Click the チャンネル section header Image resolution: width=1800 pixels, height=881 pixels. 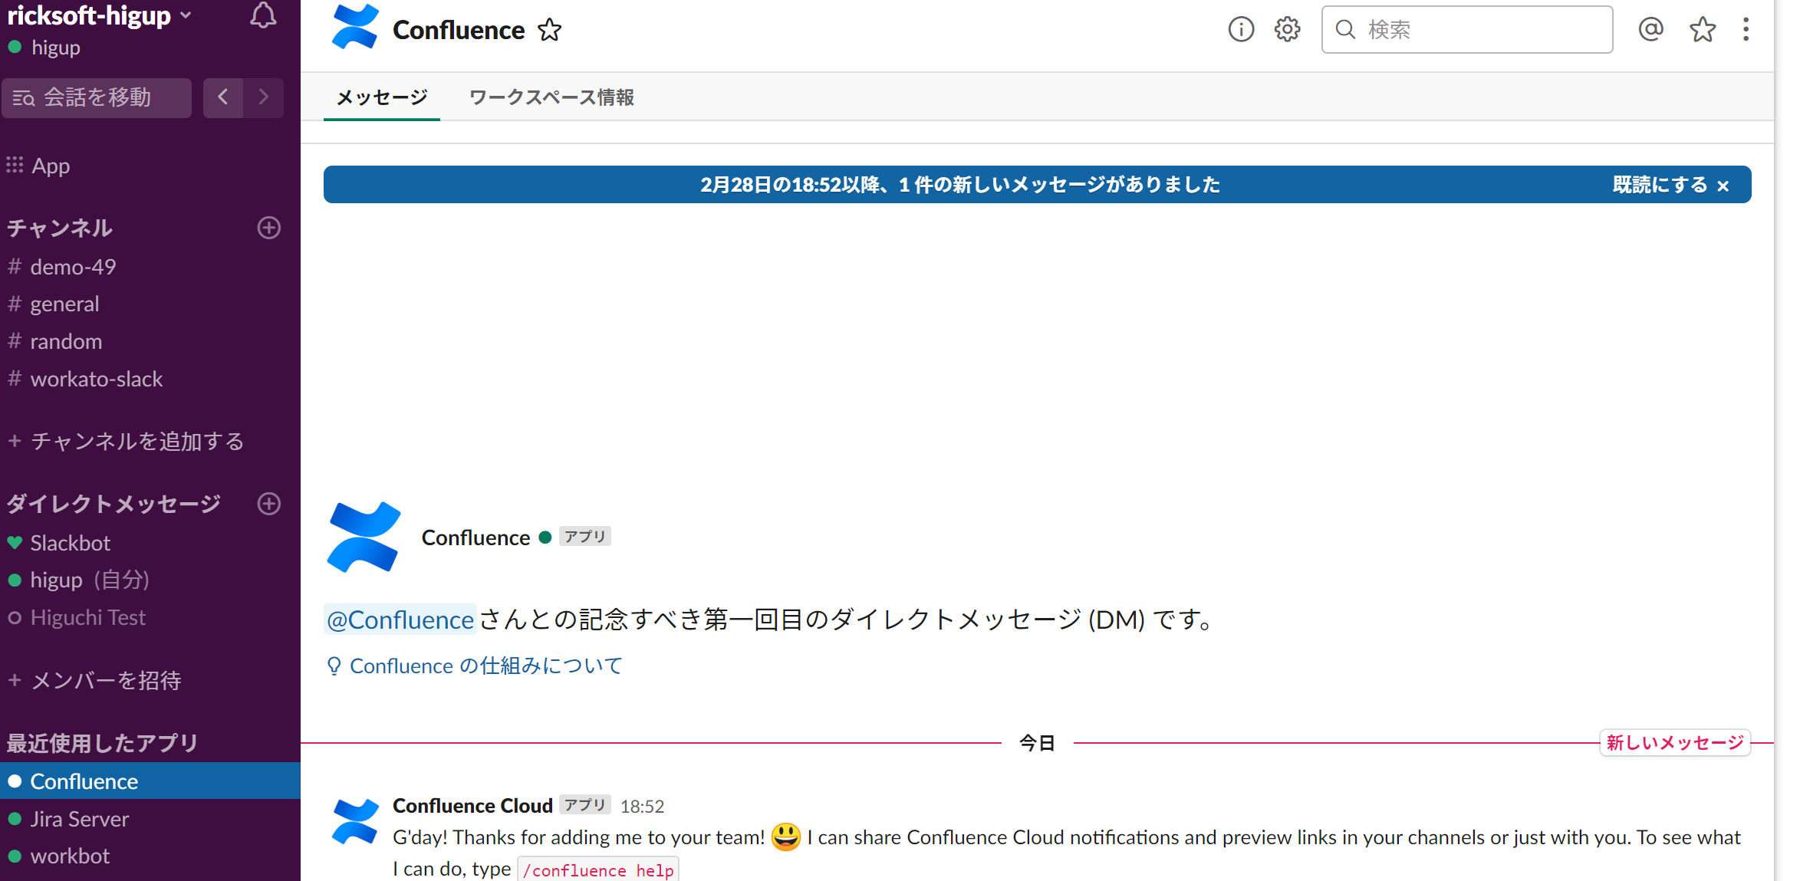[60, 228]
